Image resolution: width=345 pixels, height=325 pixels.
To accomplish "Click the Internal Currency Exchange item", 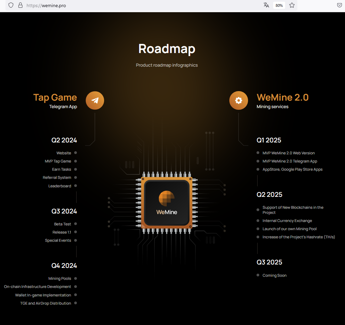I will click(x=287, y=221).
